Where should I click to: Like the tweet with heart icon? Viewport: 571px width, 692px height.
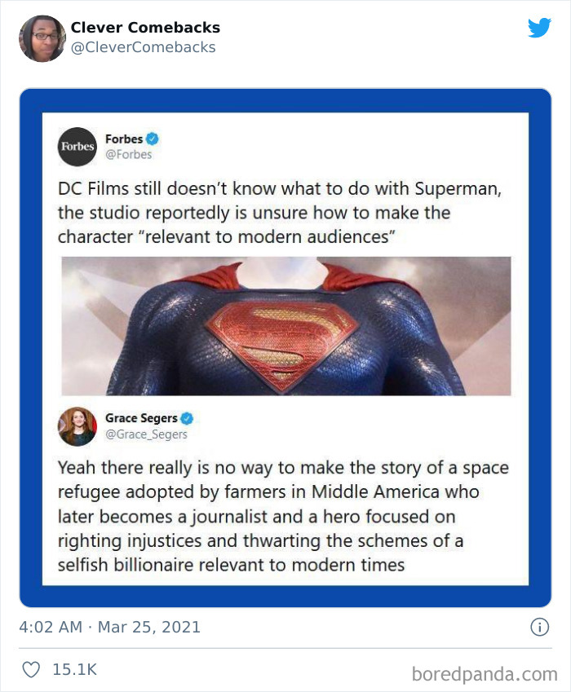[x=31, y=669]
